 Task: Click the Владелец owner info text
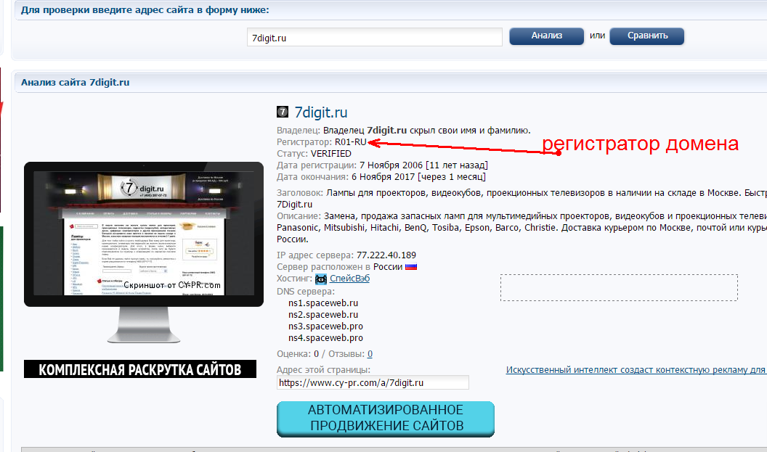click(403, 131)
